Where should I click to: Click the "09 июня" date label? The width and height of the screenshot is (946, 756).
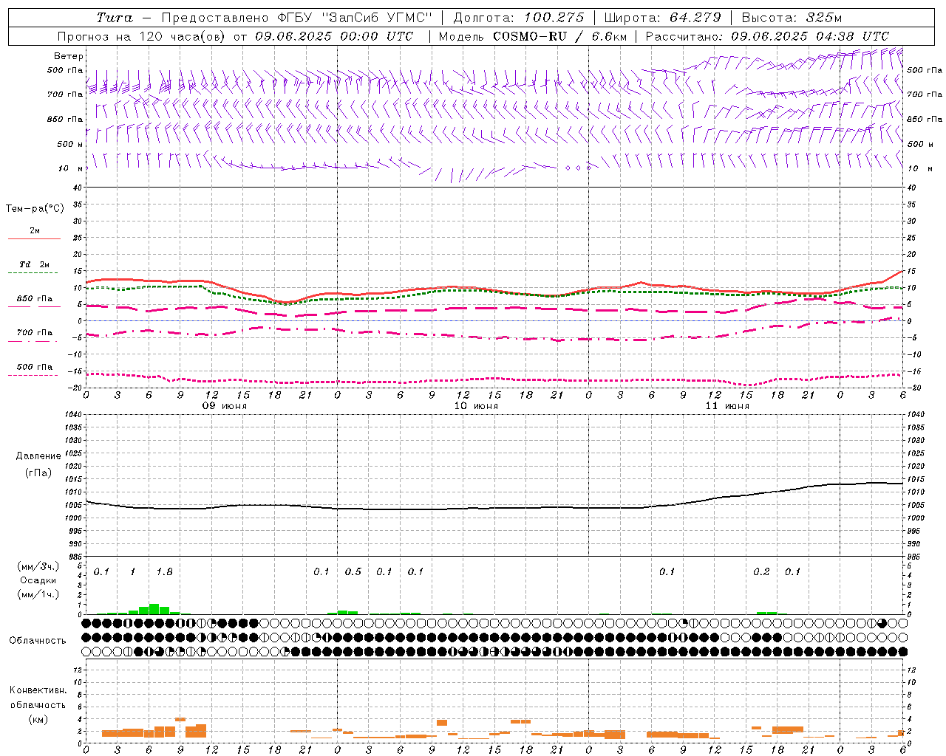[x=225, y=406]
